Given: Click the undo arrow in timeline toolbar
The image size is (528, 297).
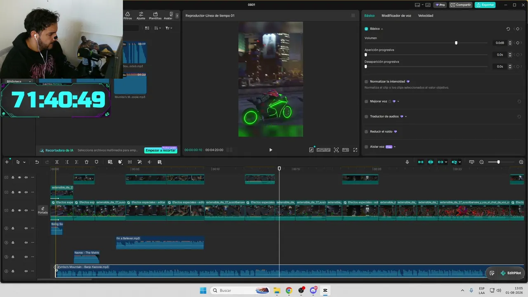Looking at the screenshot, I should pyautogui.click(x=37, y=162).
